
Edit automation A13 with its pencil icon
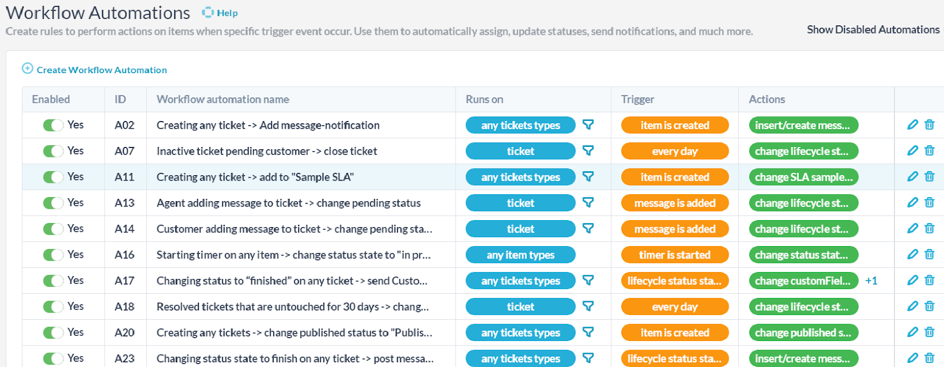[x=912, y=202]
